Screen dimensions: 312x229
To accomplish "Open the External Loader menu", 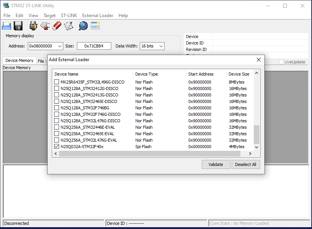I will point(98,16).
